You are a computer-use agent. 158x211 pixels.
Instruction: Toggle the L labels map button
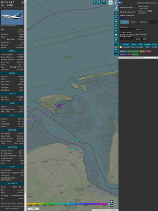pos(116,18)
